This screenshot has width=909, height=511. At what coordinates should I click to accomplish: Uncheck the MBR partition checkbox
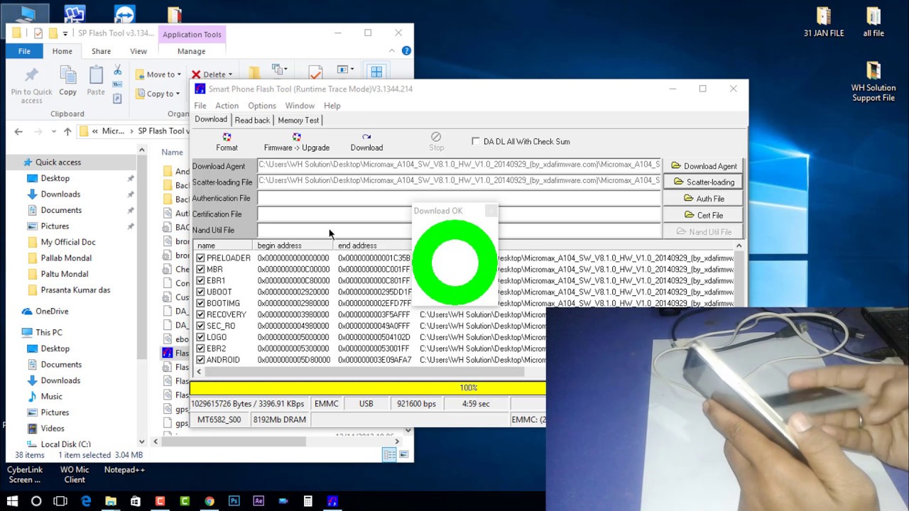pos(200,269)
